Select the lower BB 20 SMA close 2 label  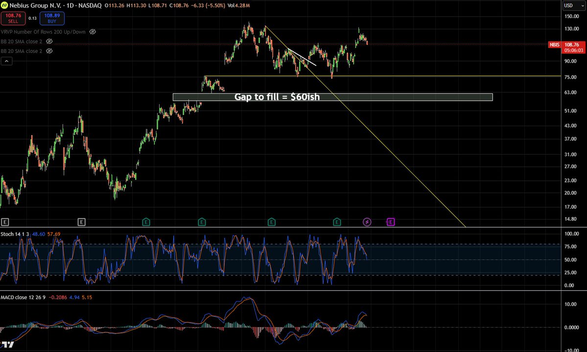coord(22,51)
